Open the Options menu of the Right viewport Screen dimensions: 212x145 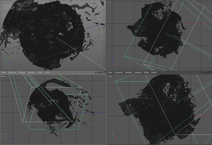pos(31,72)
